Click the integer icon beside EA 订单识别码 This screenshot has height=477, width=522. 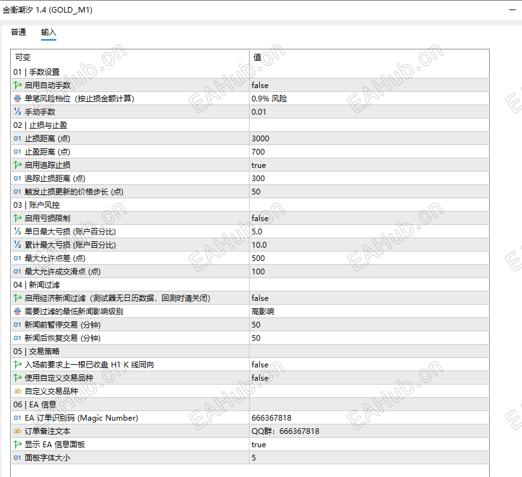17,417
